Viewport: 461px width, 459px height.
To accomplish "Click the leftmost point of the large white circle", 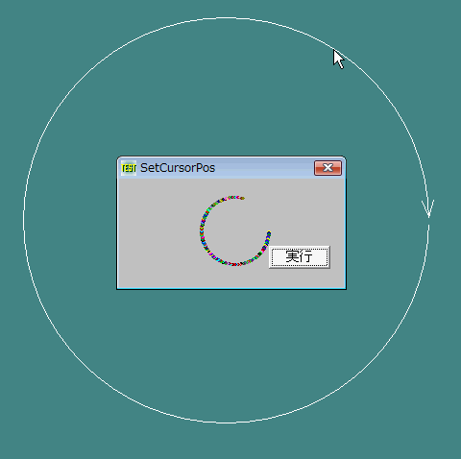I will pyautogui.click(x=24, y=220).
